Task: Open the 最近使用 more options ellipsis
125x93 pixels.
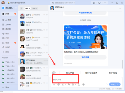Action: (15, 58)
